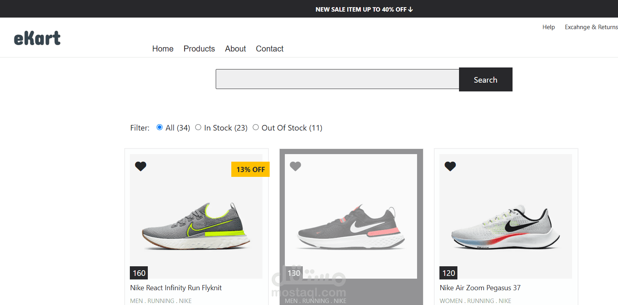
Task: Open the white Pegasus 37 shoe image
Action: [x=506, y=216]
